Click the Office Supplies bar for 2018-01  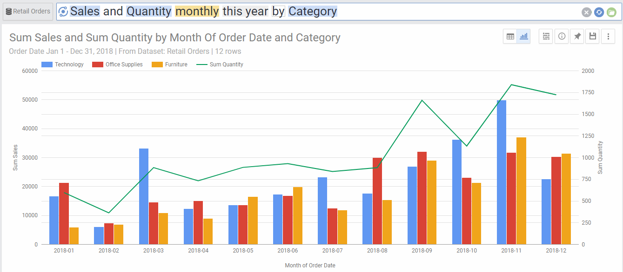tap(64, 214)
